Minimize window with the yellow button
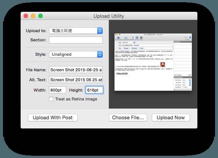The width and height of the screenshot is (218, 158). click(33, 16)
